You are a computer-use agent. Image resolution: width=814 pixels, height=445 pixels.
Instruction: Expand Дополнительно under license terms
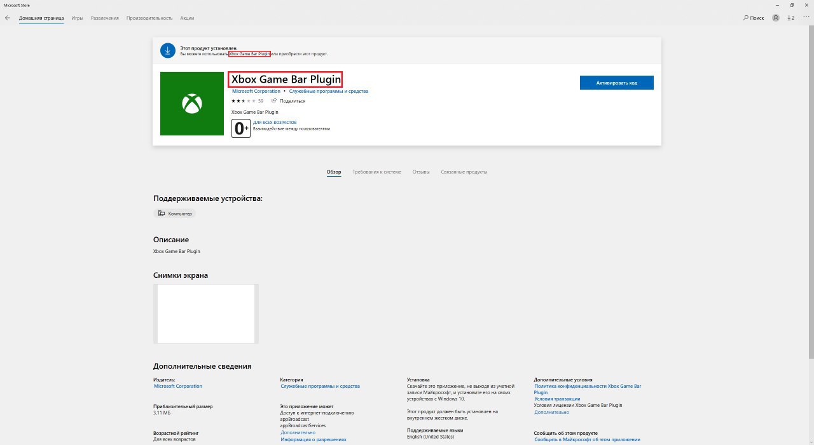pos(551,412)
